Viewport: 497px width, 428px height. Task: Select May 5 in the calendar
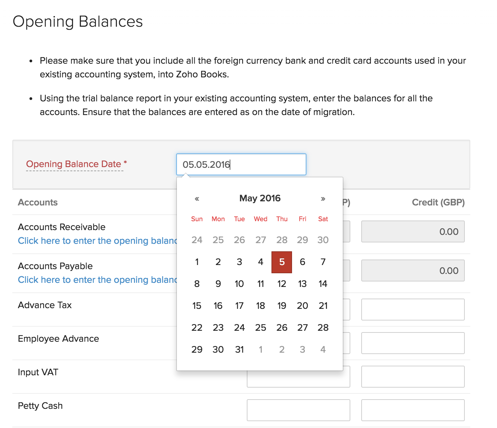(x=282, y=262)
